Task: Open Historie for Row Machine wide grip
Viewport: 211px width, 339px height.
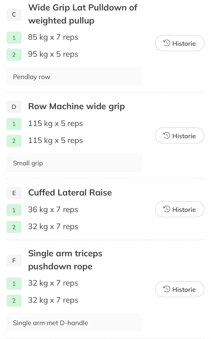Action: point(180,136)
